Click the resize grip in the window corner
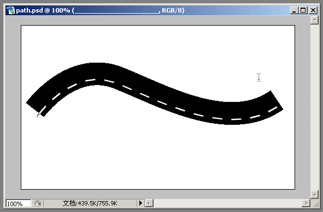This screenshot has height=212, width=323. [315, 204]
